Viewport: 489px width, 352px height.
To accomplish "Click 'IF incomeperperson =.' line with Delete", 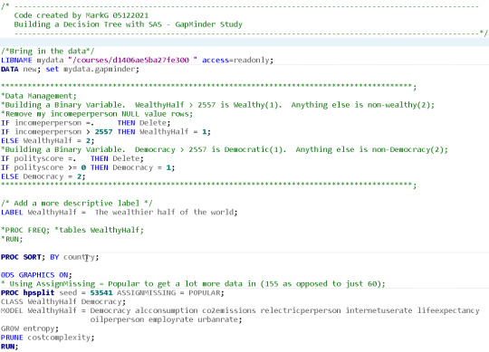I will tap(86, 123).
